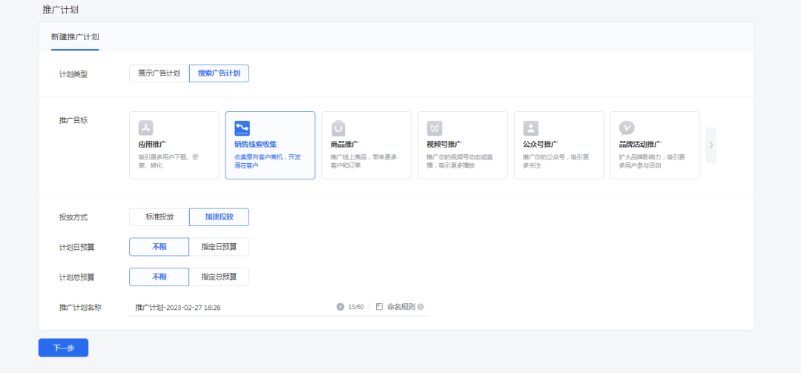Select the 视频号推广 icon

(435, 128)
